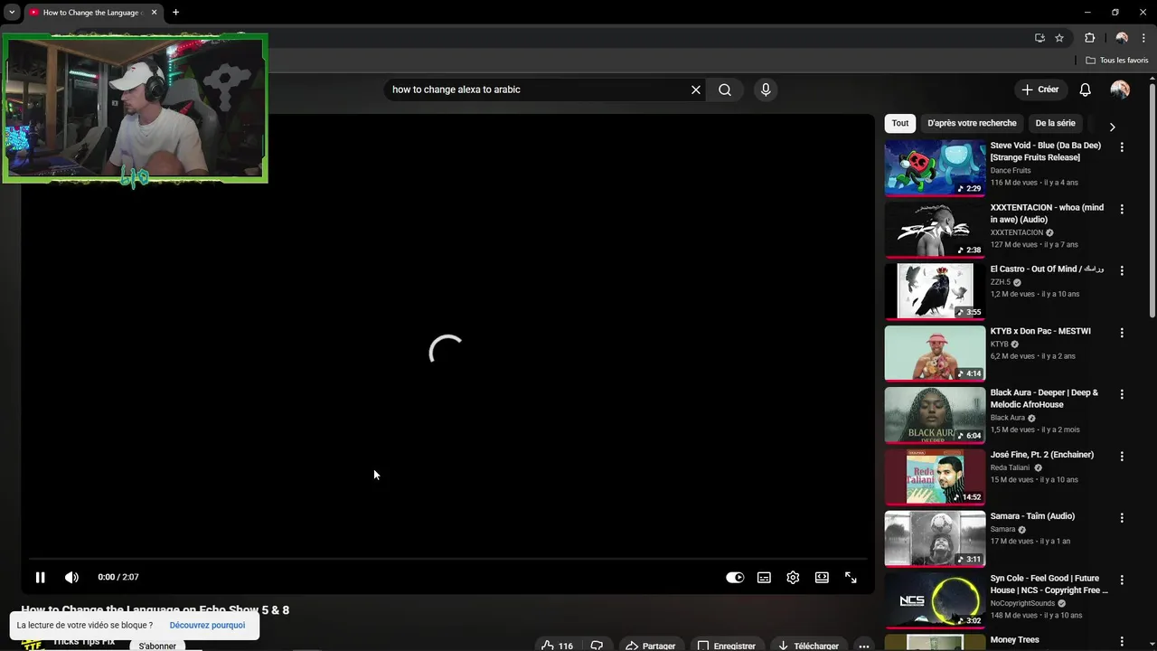
Task: Open Money Trees video title
Action: 1014,640
